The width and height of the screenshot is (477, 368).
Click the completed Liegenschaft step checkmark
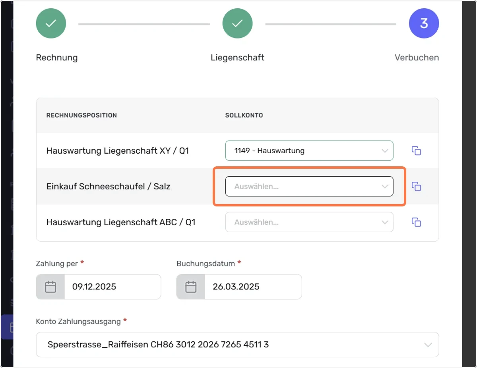pos(237,24)
